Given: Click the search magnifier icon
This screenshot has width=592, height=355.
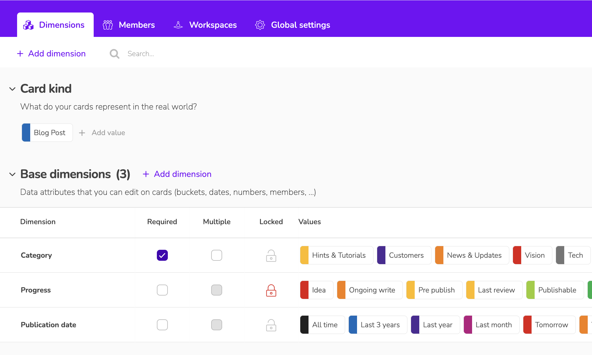Looking at the screenshot, I should pos(114,54).
